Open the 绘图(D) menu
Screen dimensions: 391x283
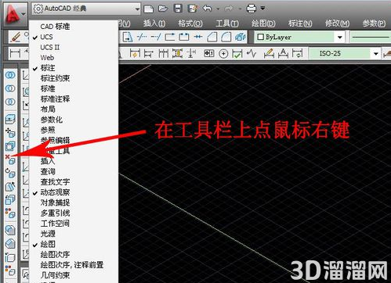(x=263, y=23)
